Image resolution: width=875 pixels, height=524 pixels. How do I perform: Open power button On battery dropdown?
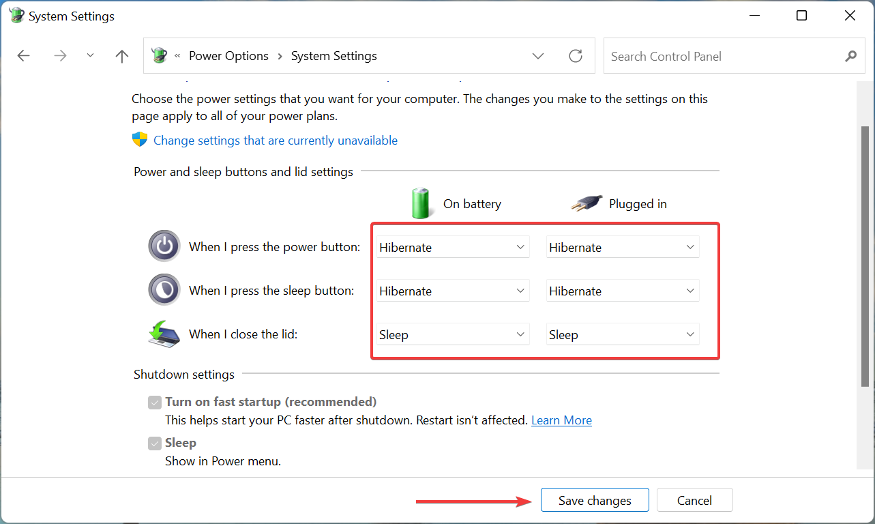point(454,247)
